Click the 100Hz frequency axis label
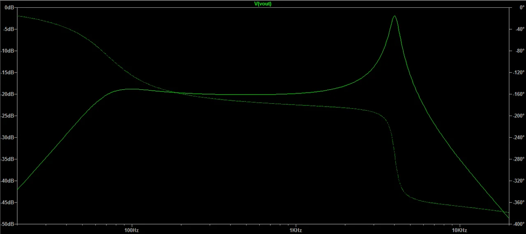This screenshot has height=234, width=526. [131, 230]
